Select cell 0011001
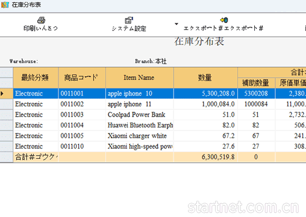This screenshot has width=306, height=217. [x=82, y=93]
